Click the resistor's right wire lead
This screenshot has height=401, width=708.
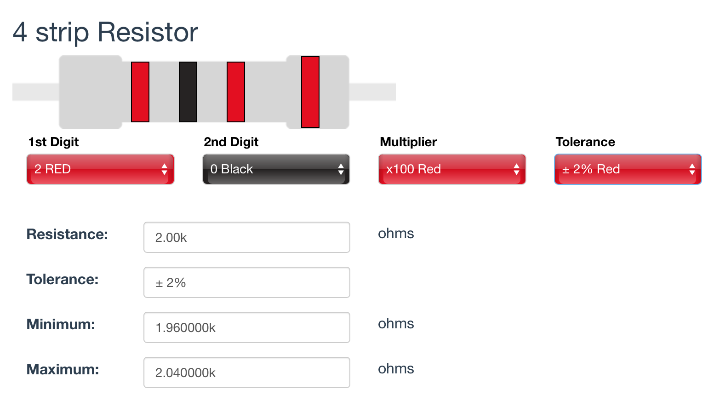tap(372, 92)
